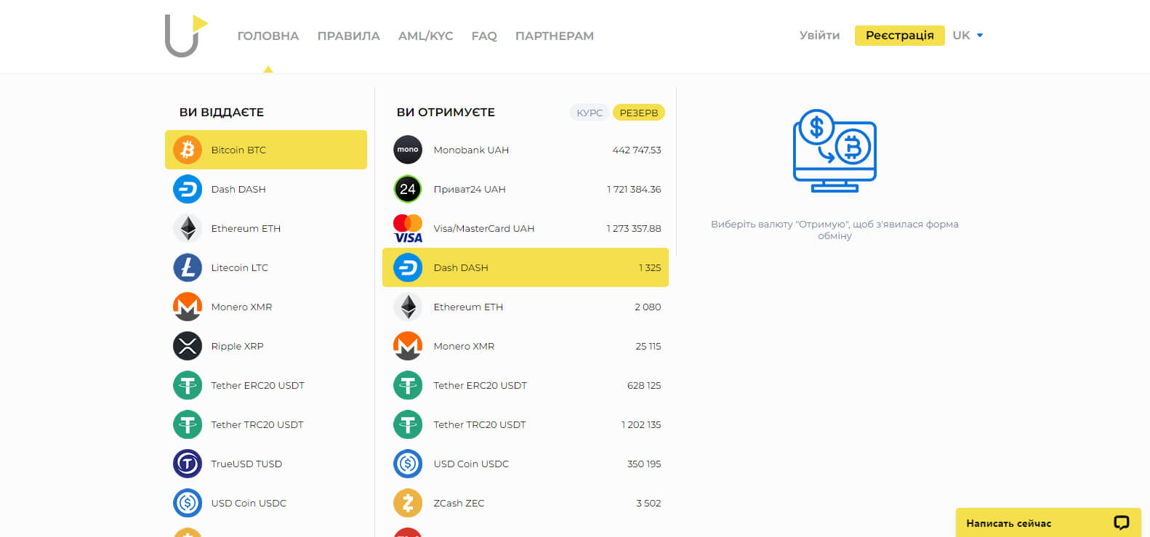Open the AML/KYC page
The width and height of the screenshot is (1150, 537).
(x=426, y=36)
